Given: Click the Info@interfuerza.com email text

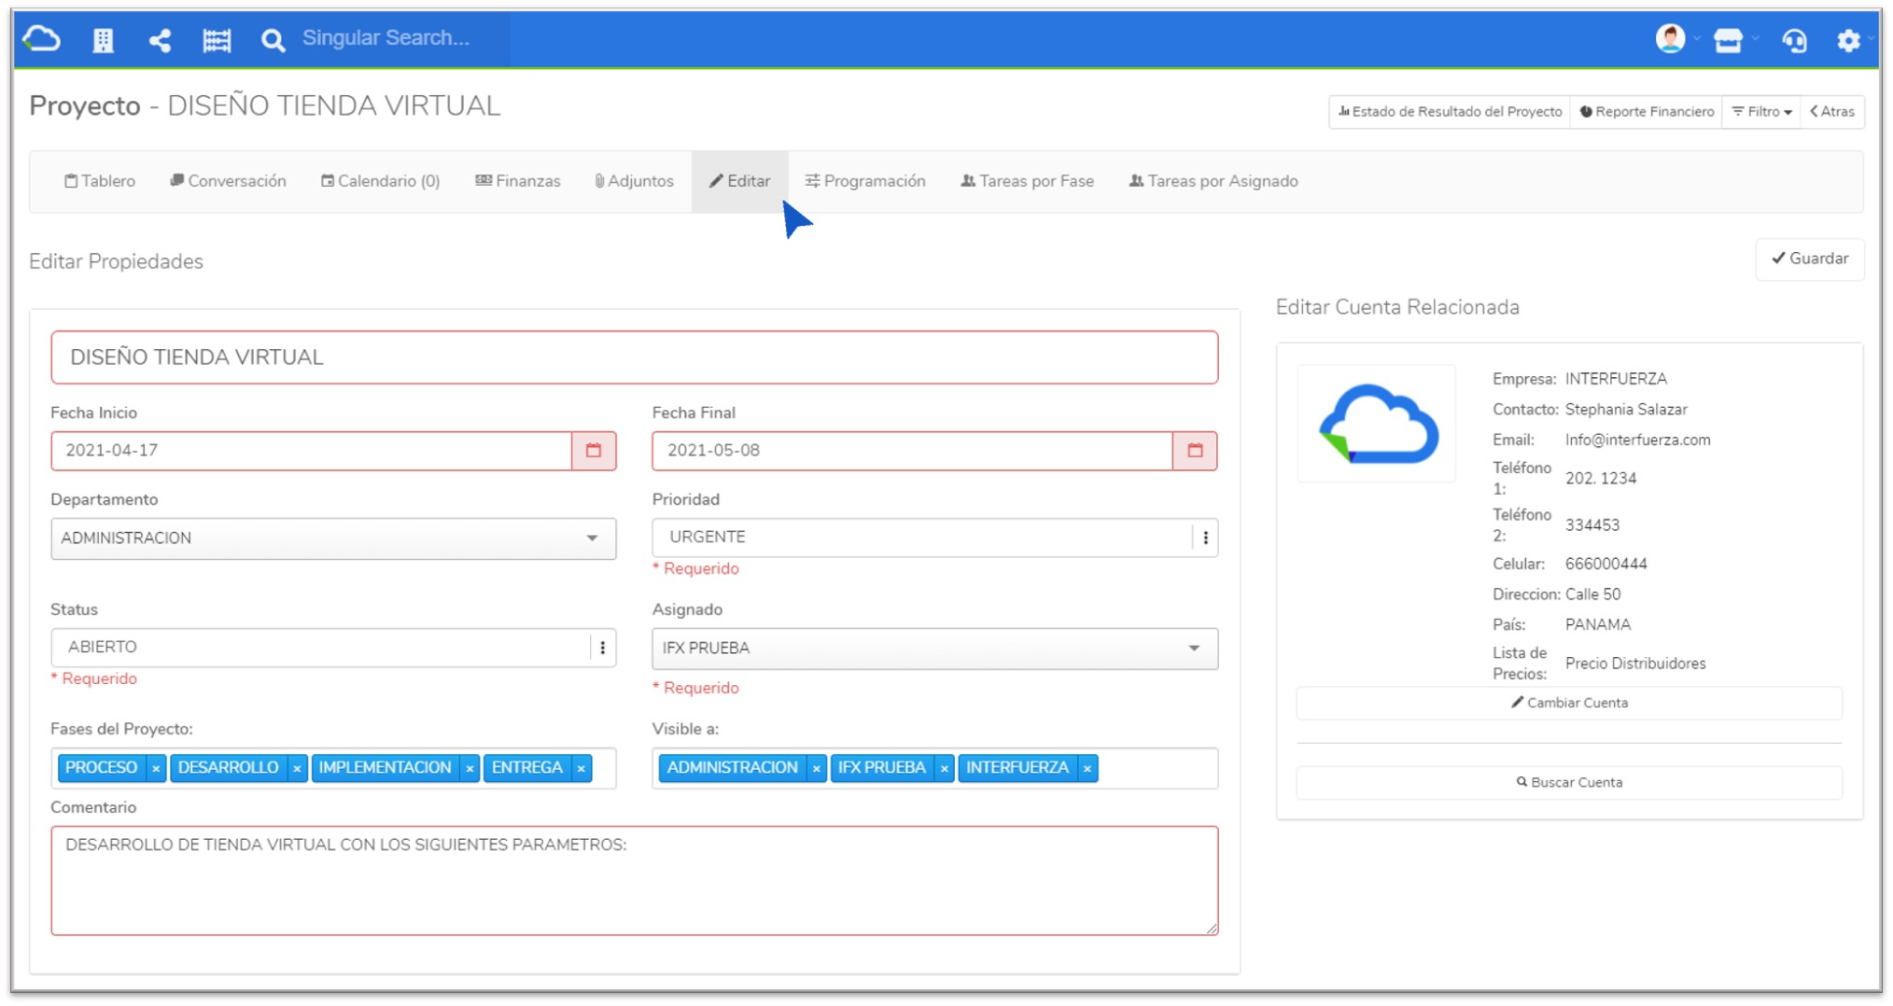Looking at the screenshot, I should pos(1637,440).
